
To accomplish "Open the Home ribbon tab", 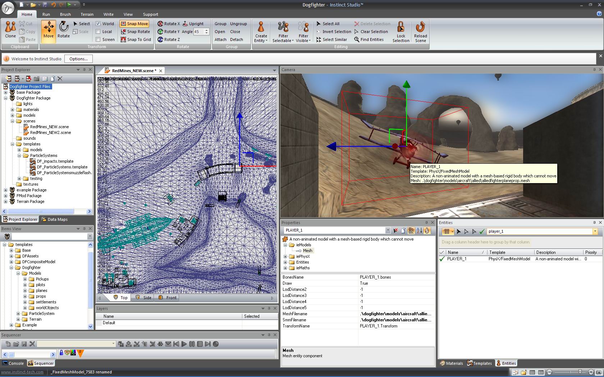I will pyautogui.click(x=27, y=14).
